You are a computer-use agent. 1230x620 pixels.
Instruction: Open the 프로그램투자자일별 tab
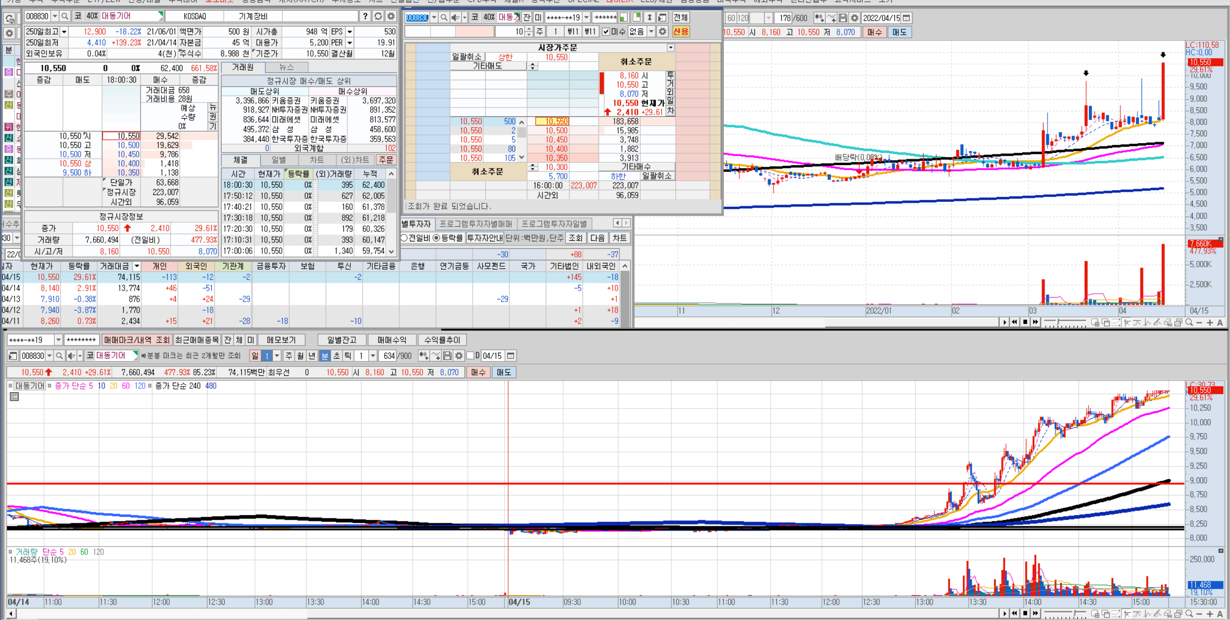pos(554,224)
